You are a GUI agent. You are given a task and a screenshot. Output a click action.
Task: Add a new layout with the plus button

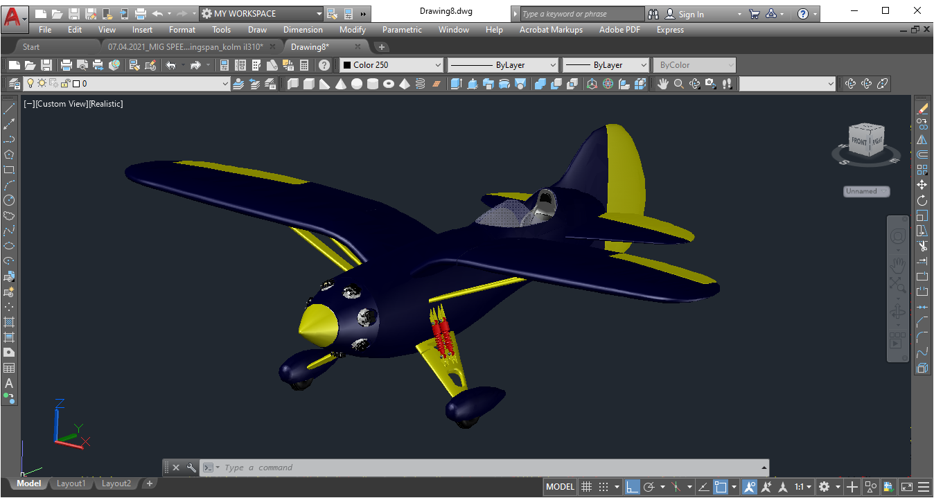coord(149,483)
